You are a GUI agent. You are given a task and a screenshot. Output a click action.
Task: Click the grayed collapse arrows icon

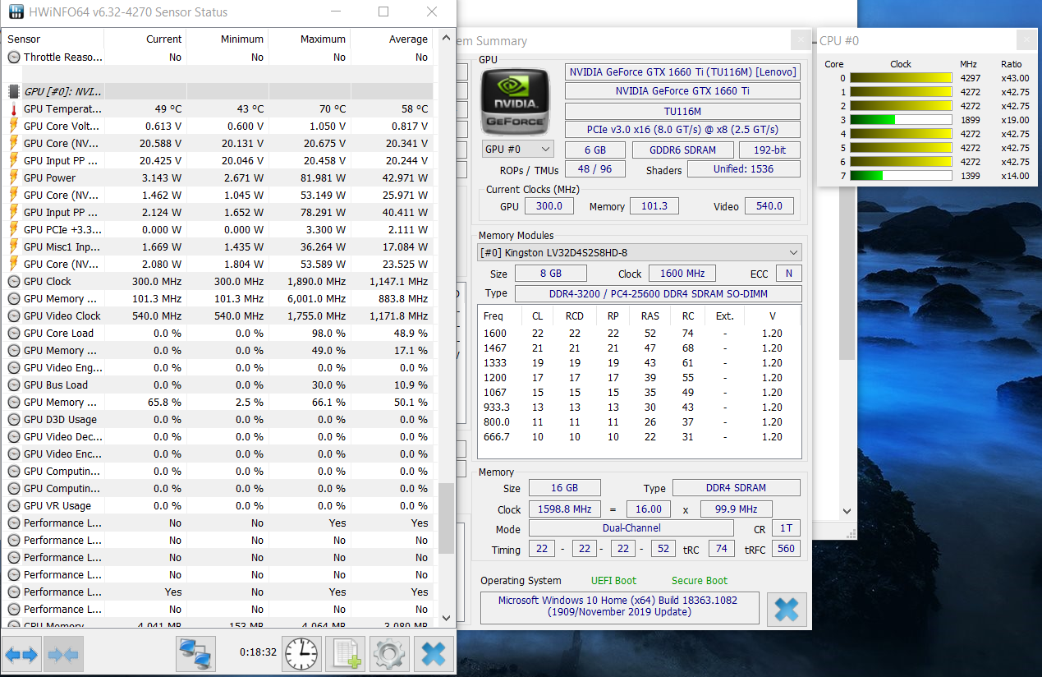pyautogui.click(x=63, y=655)
